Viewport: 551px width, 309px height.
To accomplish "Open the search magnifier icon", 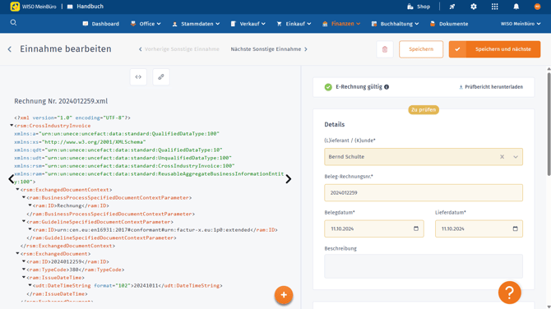I will pyautogui.click(x=13, y=23).
